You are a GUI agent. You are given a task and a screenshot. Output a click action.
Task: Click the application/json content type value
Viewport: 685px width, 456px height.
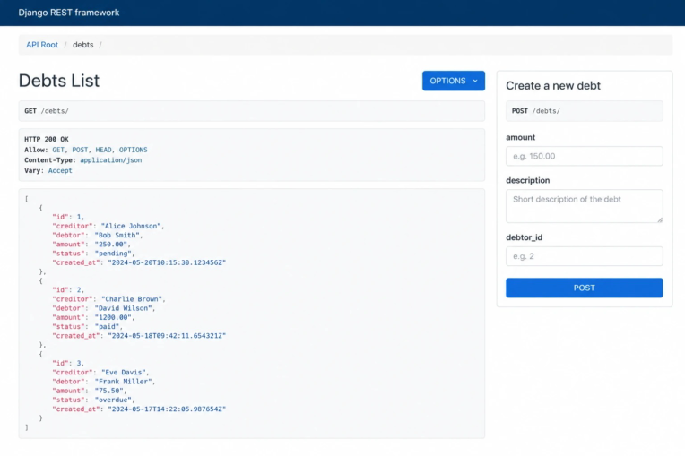pos(110,160)
